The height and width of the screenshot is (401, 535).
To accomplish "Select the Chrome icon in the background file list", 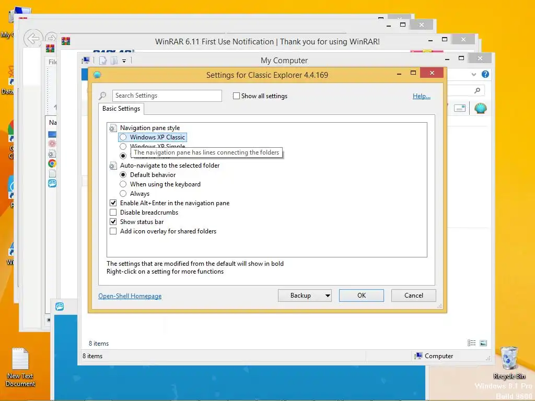I will click(x=52, y=163).
